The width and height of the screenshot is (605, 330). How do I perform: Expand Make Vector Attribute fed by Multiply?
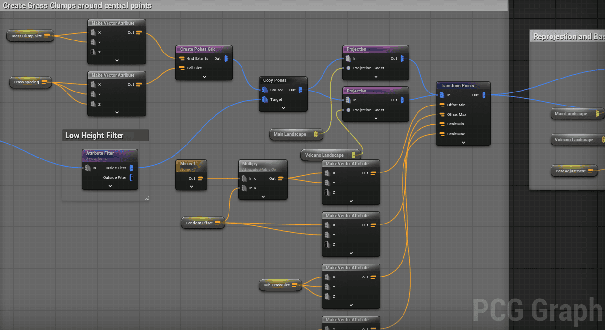pyautogui.click(x=351, y=201)
